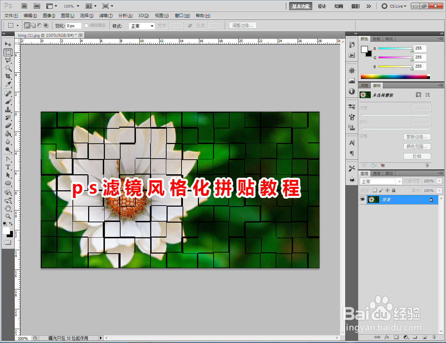Click the Add layer mask icon in Layers panel
Image resolution: width=446 pixels, height=343 pixels.
click(396, 337)
